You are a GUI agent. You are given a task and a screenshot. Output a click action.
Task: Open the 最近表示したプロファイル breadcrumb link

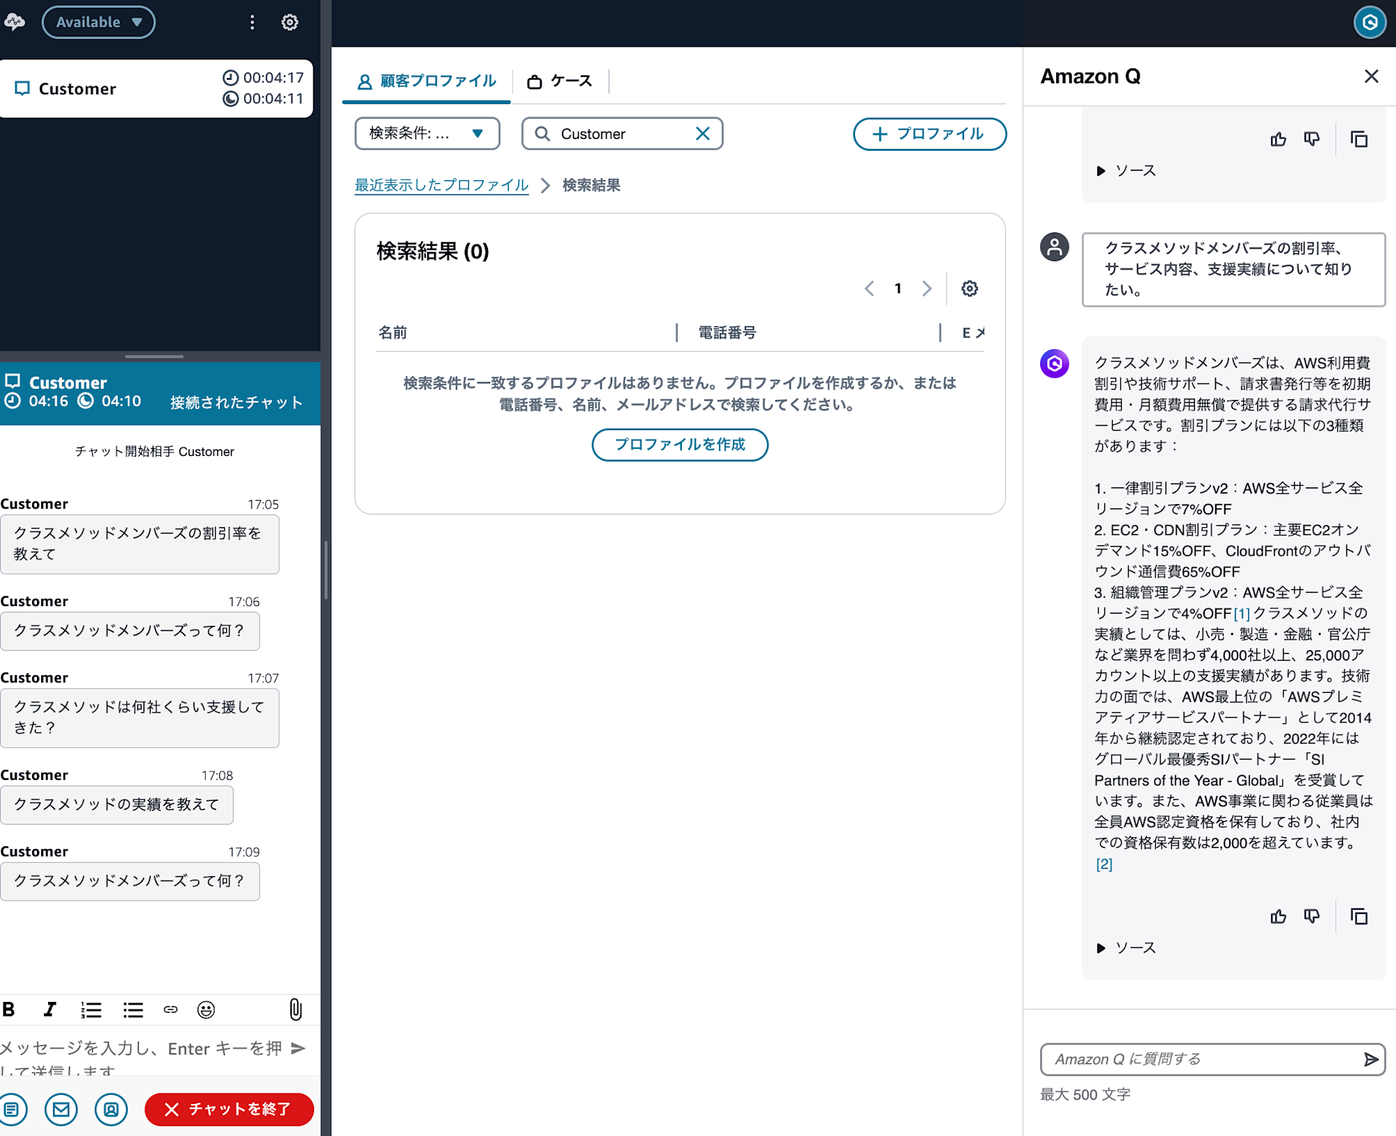441,185
